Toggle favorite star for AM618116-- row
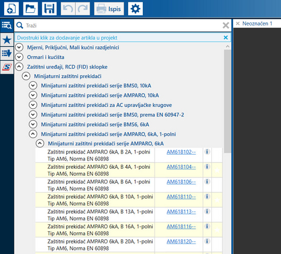281x254 pixels. point(217,230)
